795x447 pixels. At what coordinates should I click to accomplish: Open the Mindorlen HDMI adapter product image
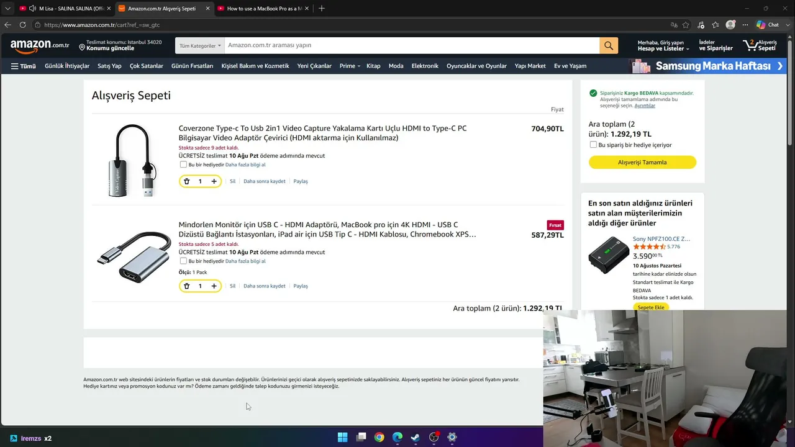point(134,258)
